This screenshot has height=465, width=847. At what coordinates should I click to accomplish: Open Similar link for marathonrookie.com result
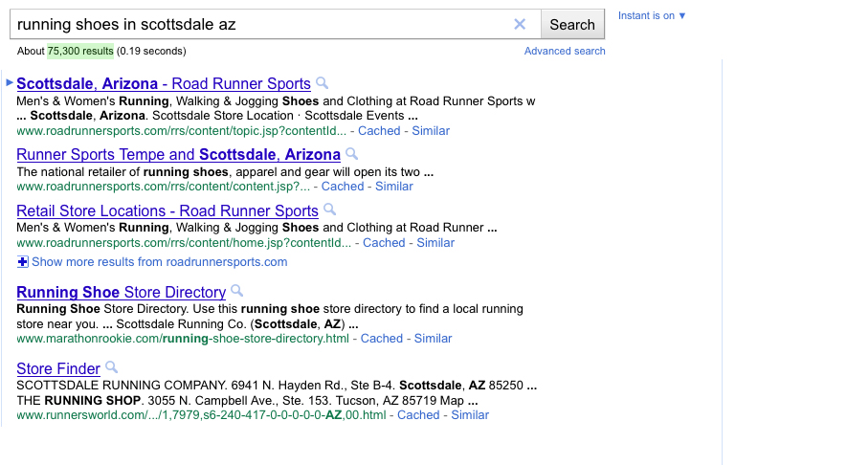click(433, 339)
